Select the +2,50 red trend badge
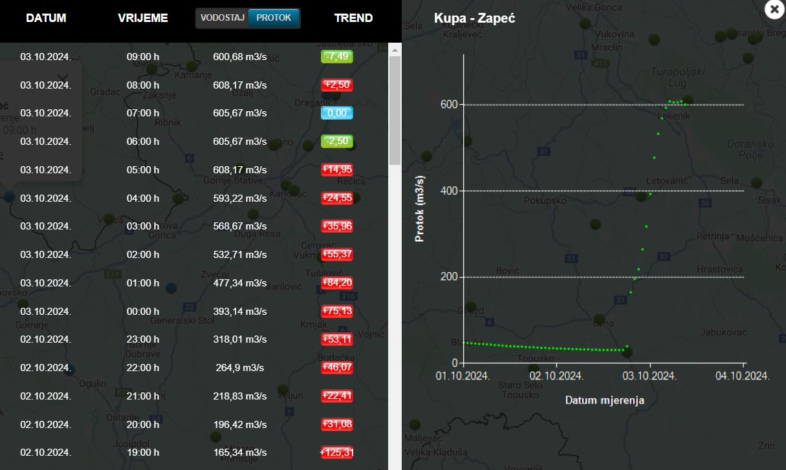Screen dimensions: 786x470 pos(337,85)
